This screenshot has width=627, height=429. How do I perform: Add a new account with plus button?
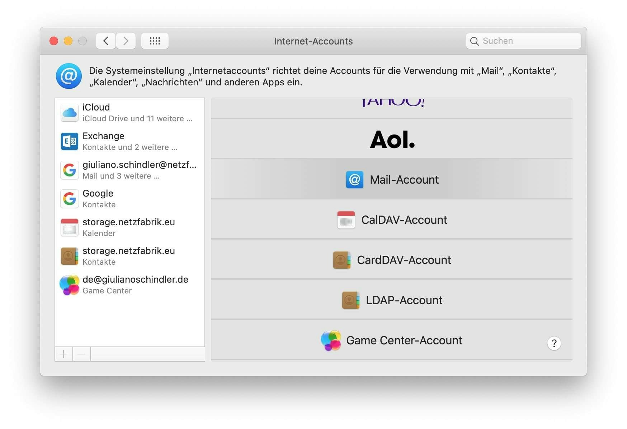pos(63,354)
